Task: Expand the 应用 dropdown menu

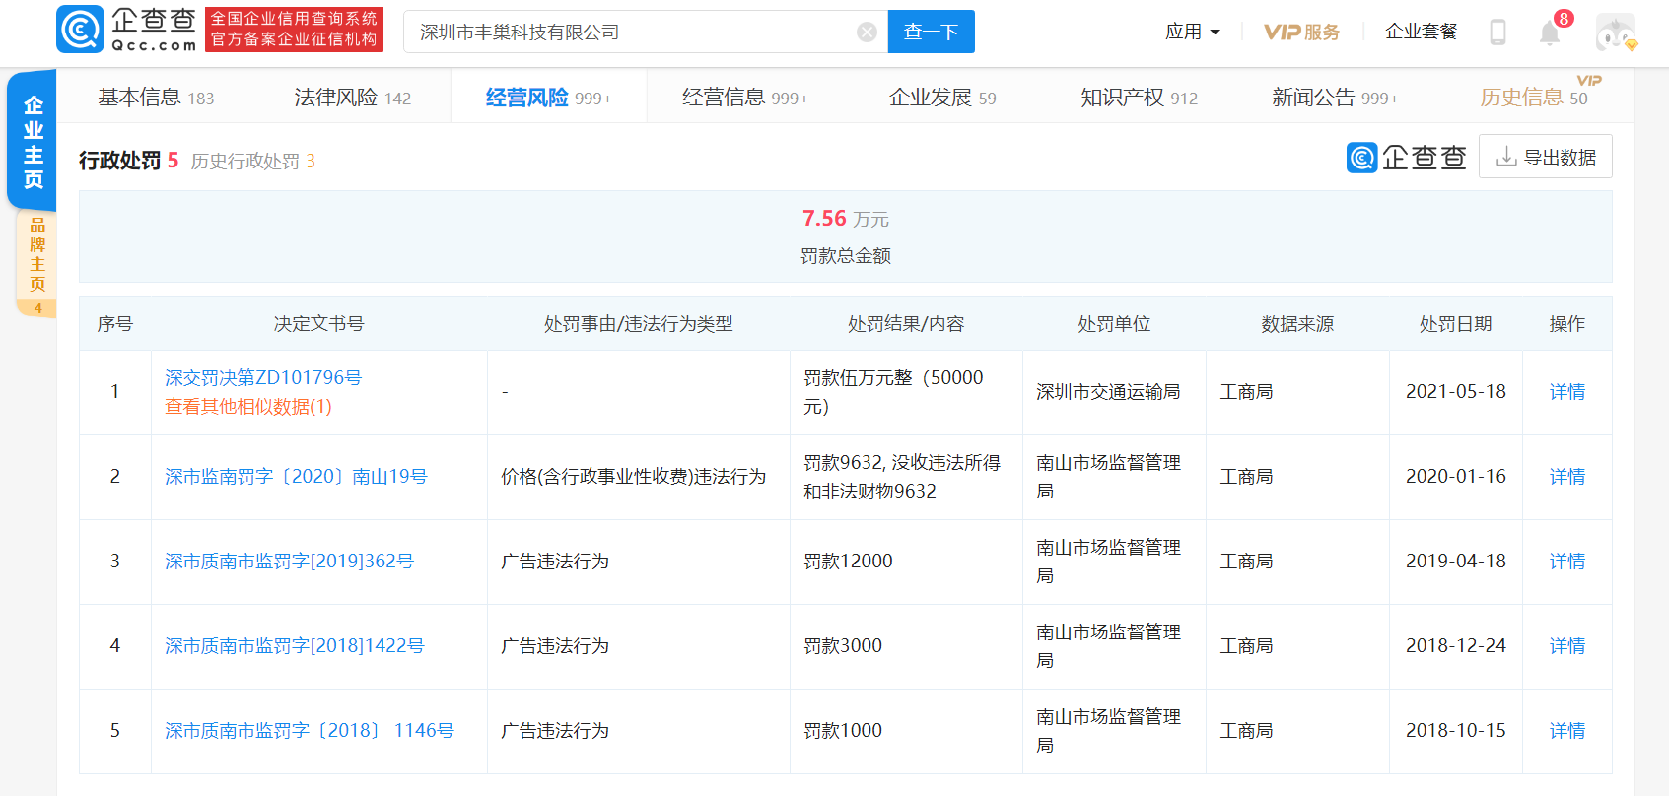Action: [1192, 32]
